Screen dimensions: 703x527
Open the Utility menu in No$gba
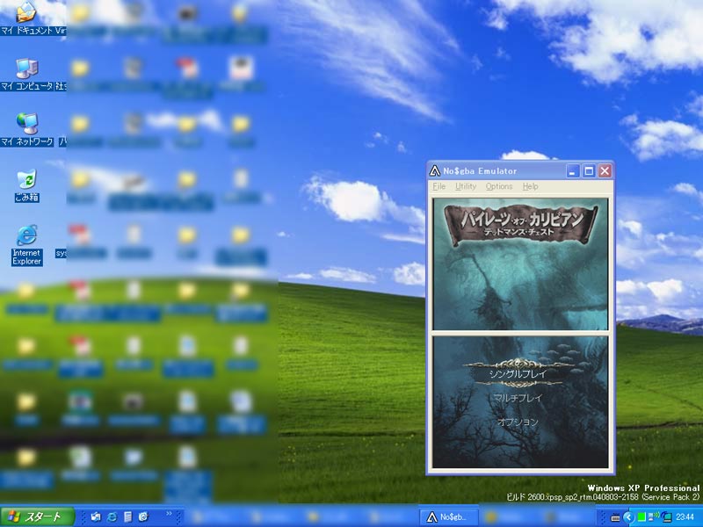(x=466, y=186)
